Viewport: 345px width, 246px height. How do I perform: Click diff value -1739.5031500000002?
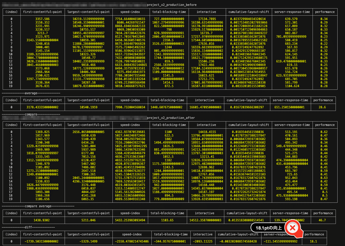[x=42, y=241]
